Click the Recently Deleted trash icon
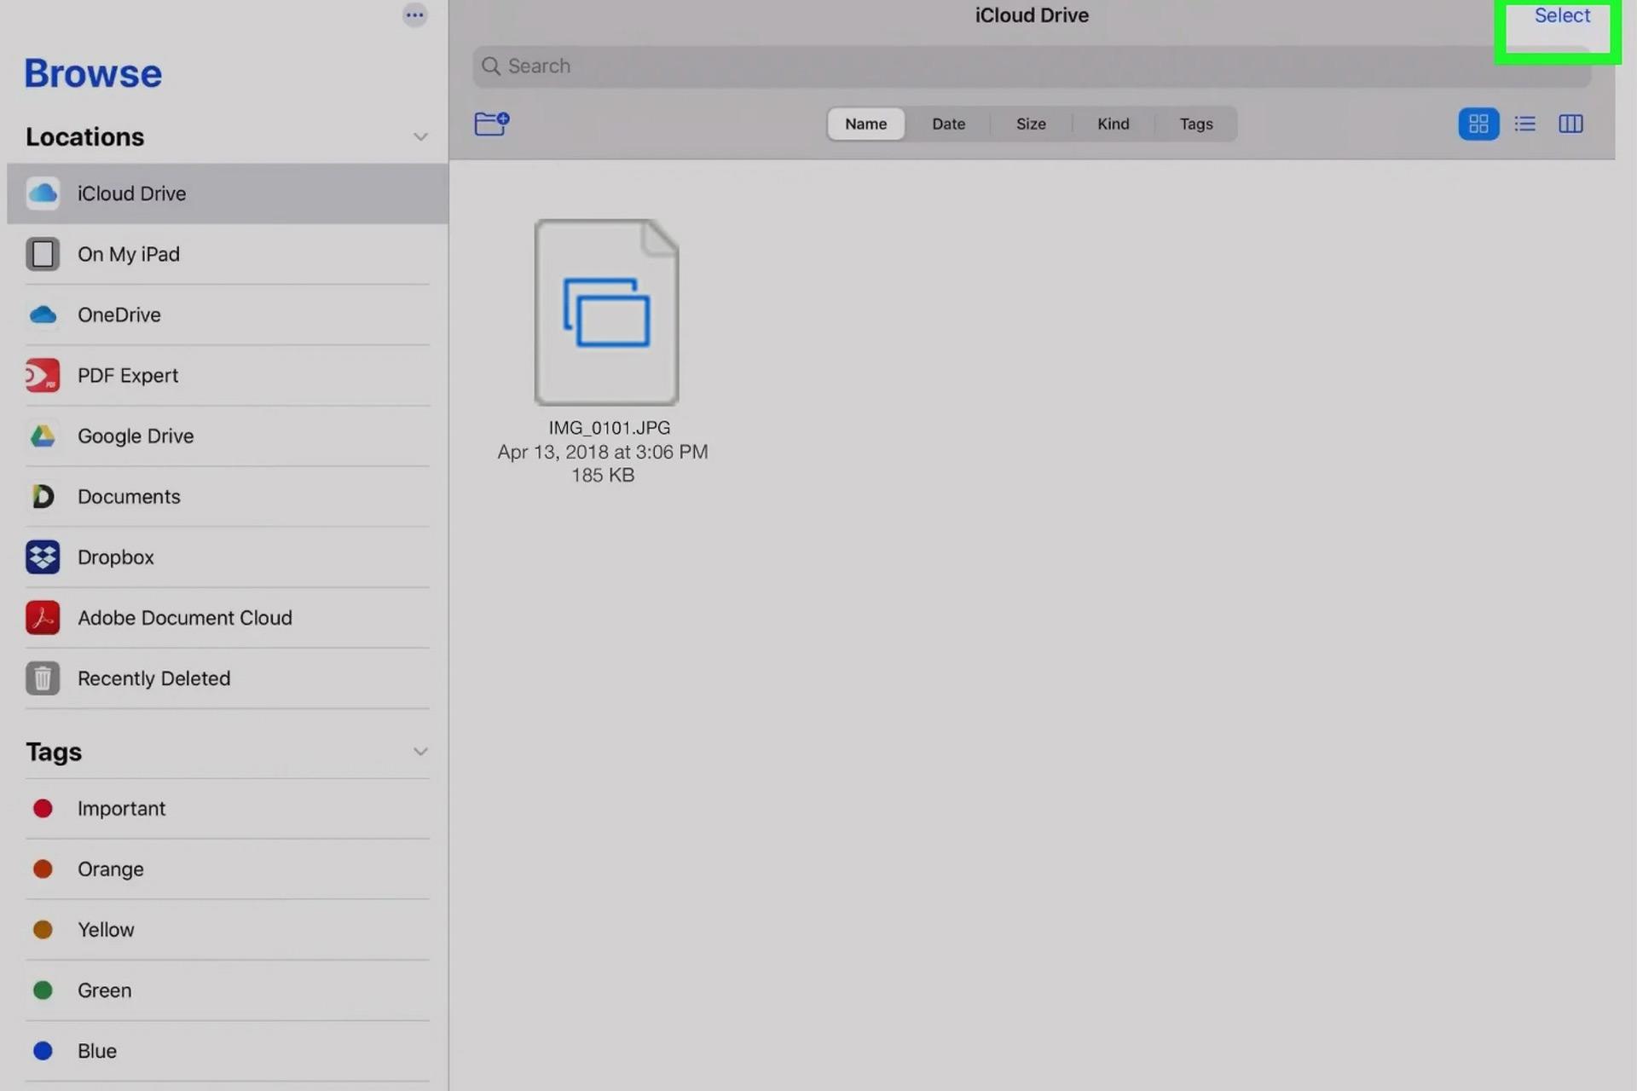 pyautogui.click(x=43, y=678)
